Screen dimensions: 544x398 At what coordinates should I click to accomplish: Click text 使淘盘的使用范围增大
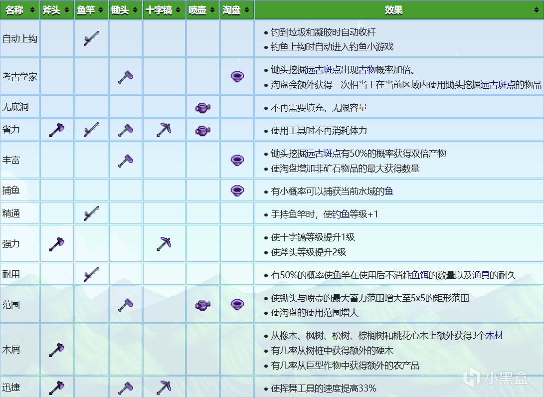tap(314, 313)
